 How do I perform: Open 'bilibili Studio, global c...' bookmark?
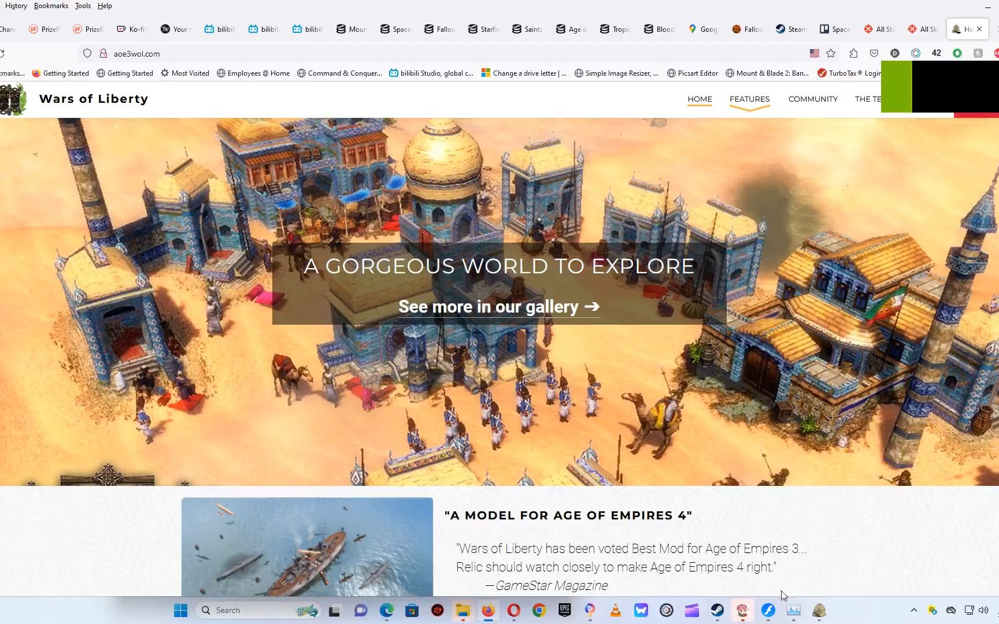pyautogui.click(x=431, y=73)
